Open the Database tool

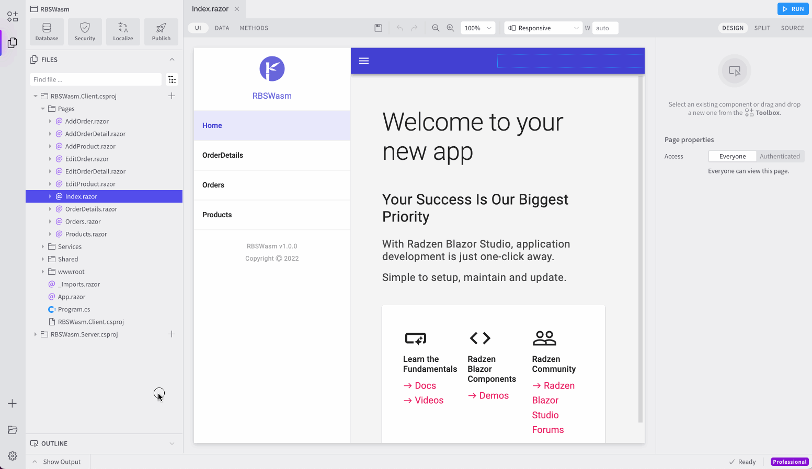(47, 32)
